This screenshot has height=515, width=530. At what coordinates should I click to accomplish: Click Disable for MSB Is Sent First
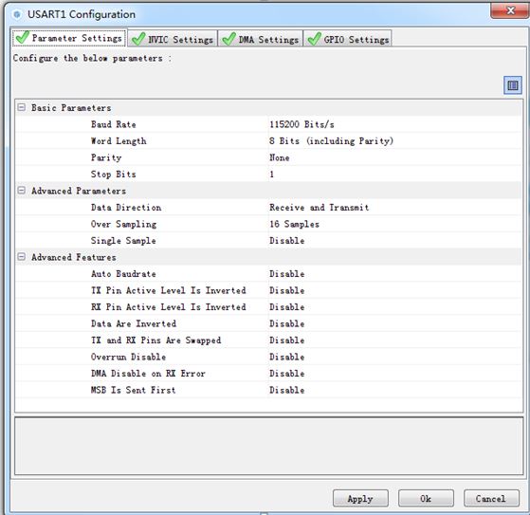[x=286, y=390]
